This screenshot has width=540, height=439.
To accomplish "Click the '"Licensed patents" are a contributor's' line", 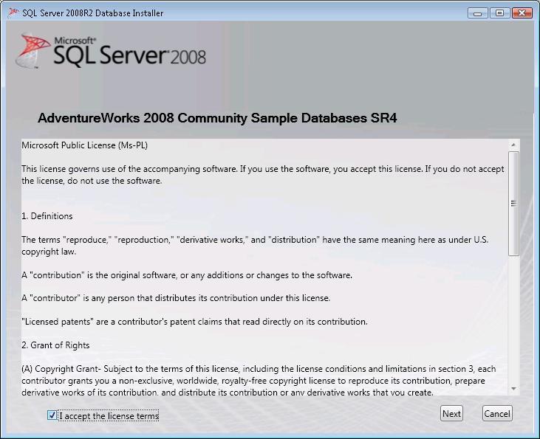I will point(194,322).
